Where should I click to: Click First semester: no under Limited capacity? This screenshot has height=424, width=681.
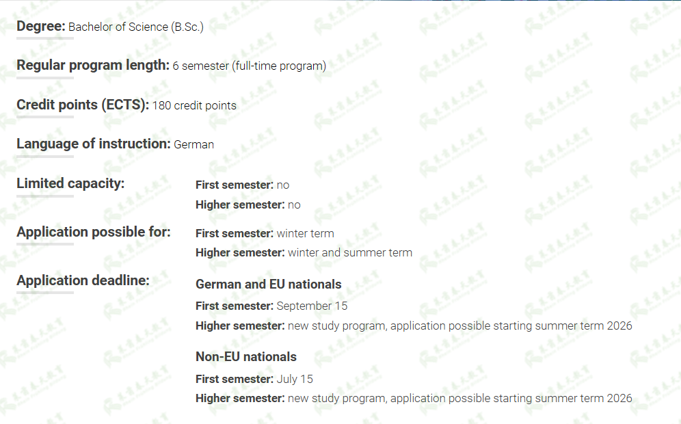[242, 185]
